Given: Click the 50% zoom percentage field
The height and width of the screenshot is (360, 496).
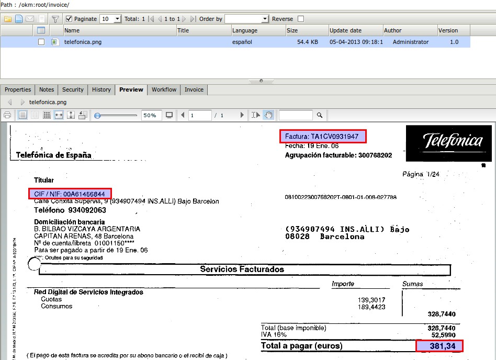Looking at the screenshot, I should [151, 115].
